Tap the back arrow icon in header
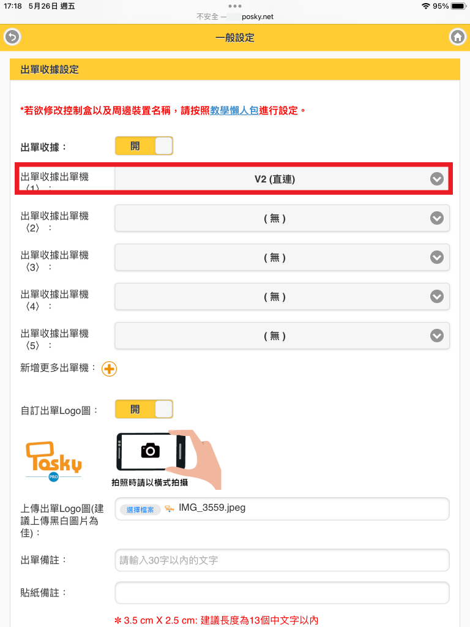This screenshot has width=470, height=627. point(12,37)
